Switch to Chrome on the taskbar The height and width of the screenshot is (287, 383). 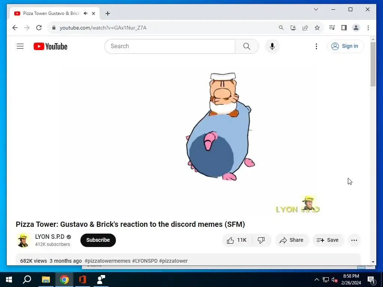pos(64,280)
